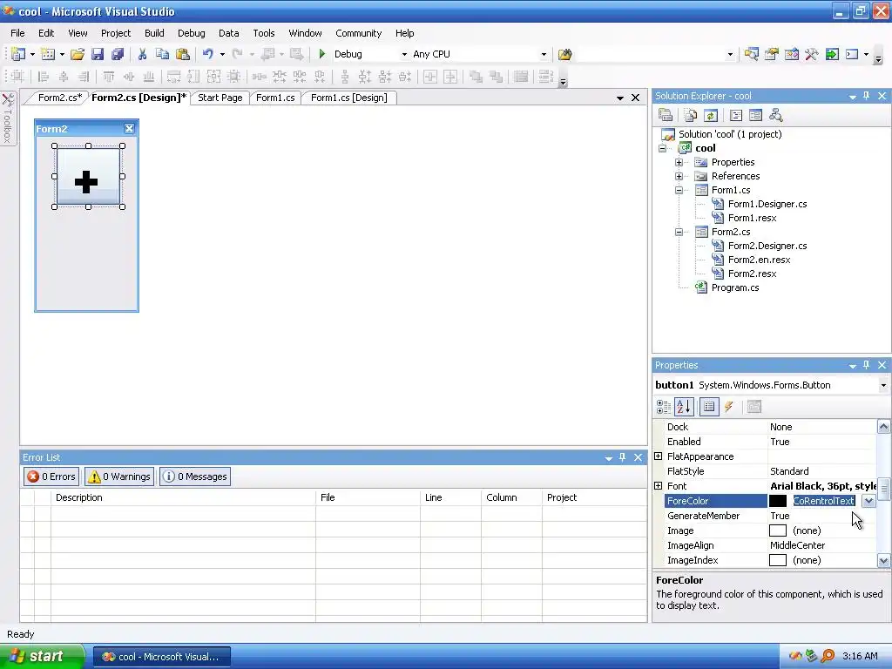Click the Properties list view button
892x669 pixels.
(x=709, y=407)
